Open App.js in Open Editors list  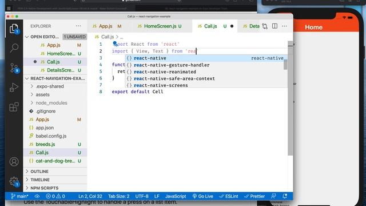coord(55,45)
